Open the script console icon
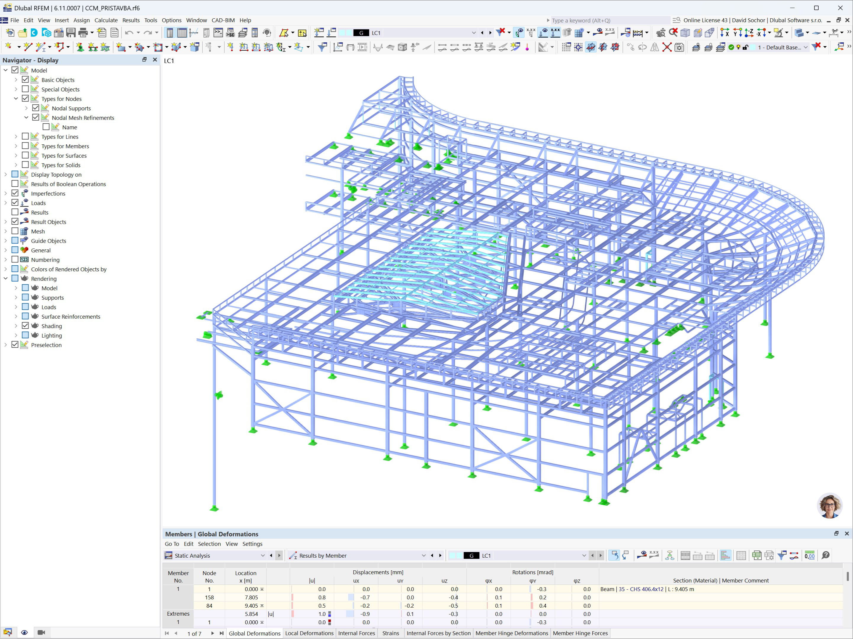Image resolution: width=853 pixels, height=639 pixels. pos(218,33)
